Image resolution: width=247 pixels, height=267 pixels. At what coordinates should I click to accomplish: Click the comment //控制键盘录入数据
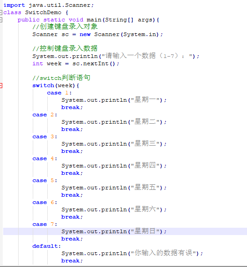[x=65, y=48]
